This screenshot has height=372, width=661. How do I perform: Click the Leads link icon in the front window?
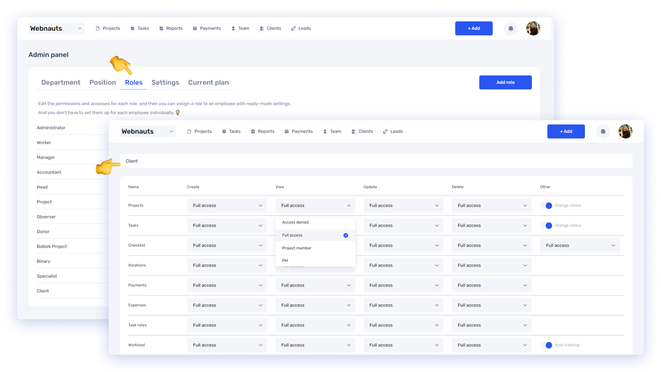pyautogui.click(x=385, y=131)
